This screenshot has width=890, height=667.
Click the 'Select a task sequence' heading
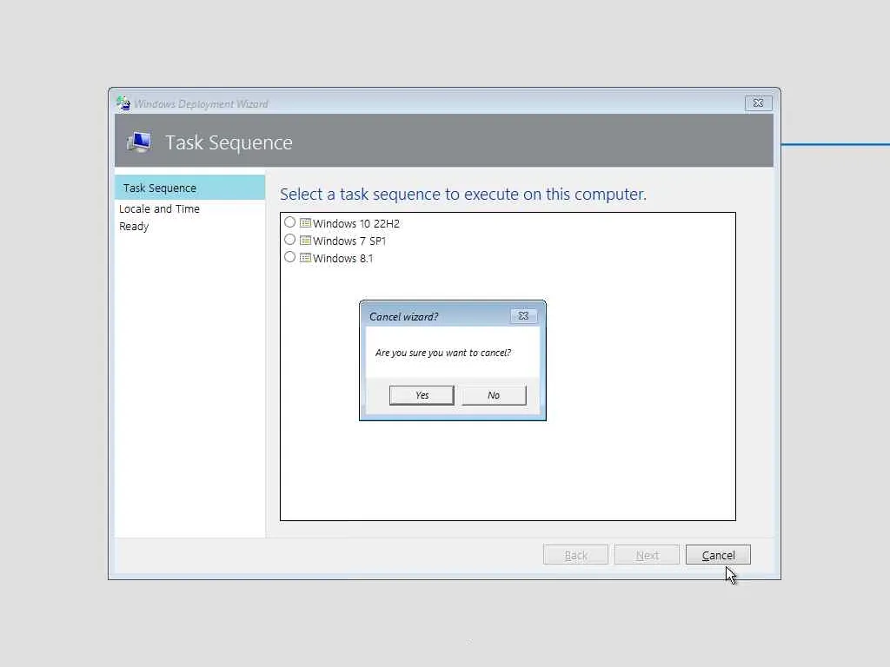pos(463,194)
